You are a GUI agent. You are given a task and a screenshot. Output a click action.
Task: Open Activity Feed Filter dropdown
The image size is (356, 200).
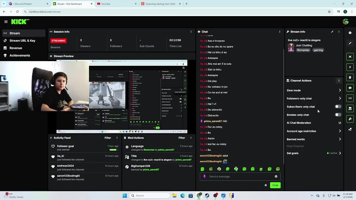[108, 138]
